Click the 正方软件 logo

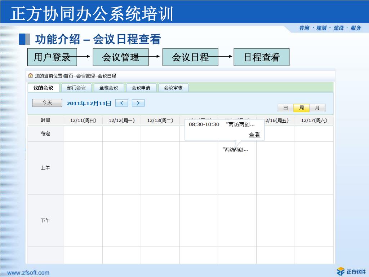pyautogui.click(x=351, y=271)
